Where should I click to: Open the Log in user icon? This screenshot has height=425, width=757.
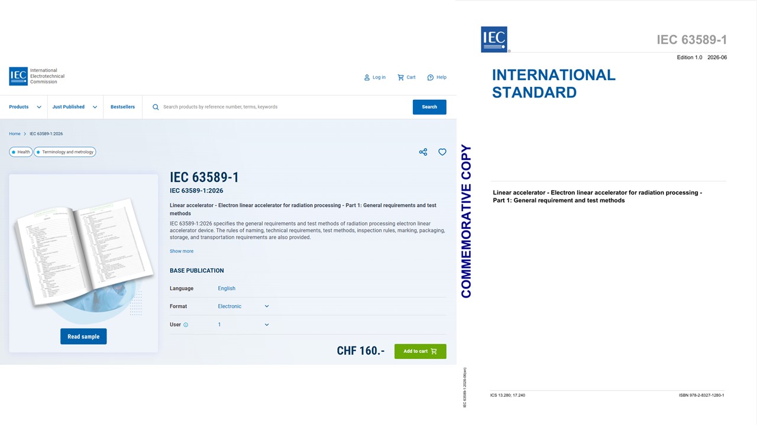click(x=367, y=77)
